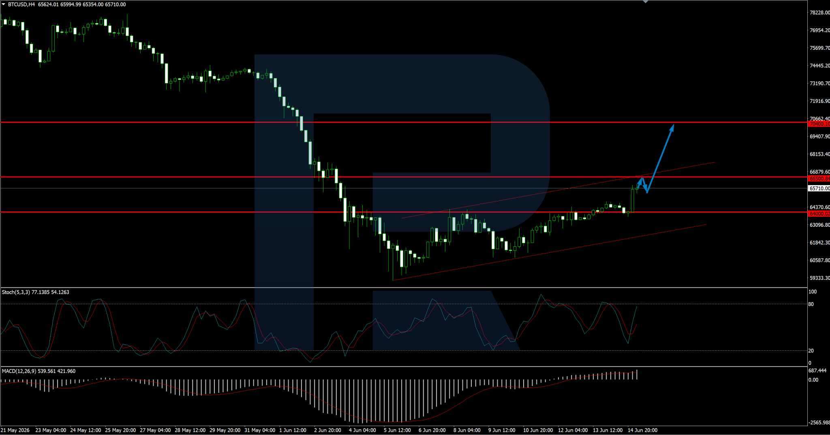Click the current price tag 65710.00
The image size is (830, 435).
point(819,188)
